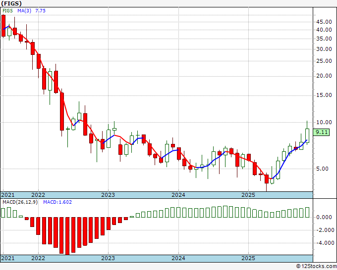
Task: Click 2022 on the price chart timeline
Action: 38,195
